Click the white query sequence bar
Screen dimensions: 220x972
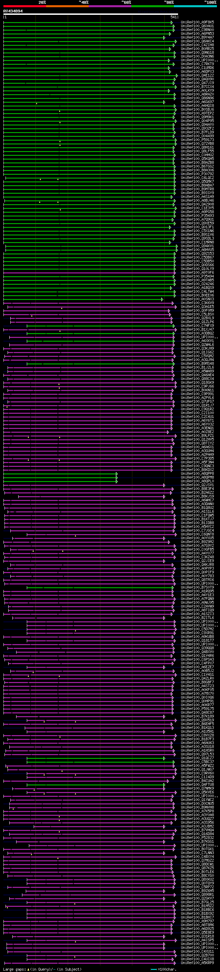(91, 14)
